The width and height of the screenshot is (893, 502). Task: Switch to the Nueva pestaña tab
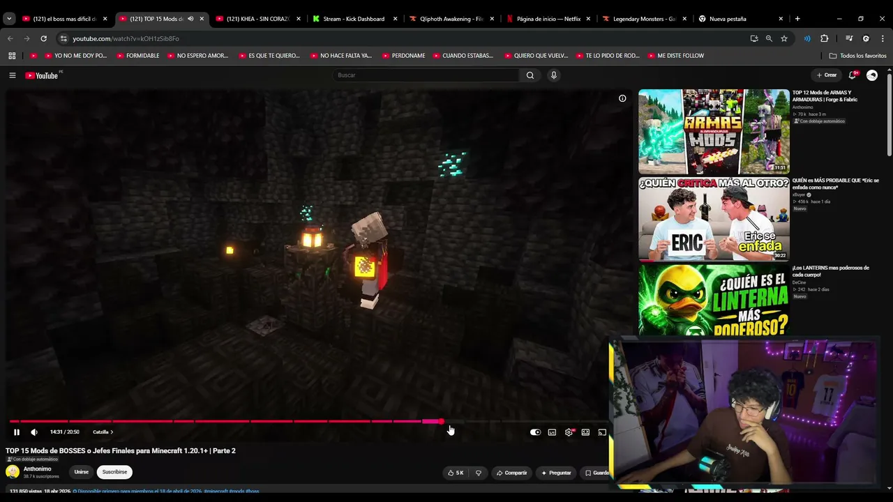coord(741,19)
